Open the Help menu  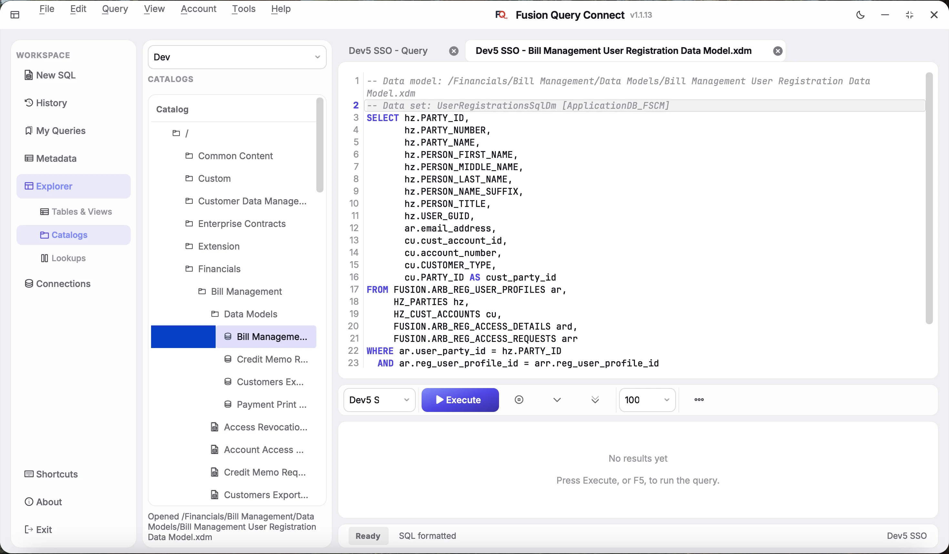[281, 9]
